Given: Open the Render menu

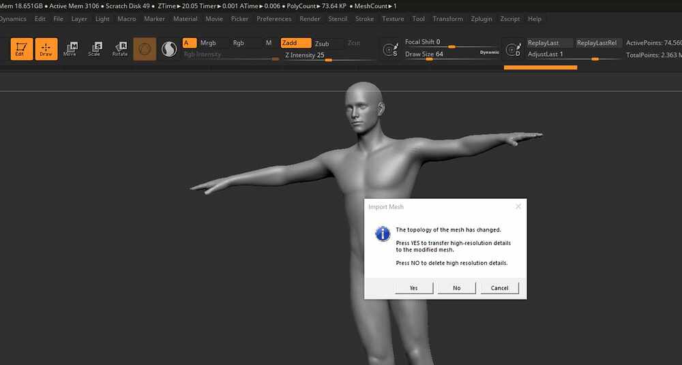Looking at the screenshot, I should (x=310, y=18).
